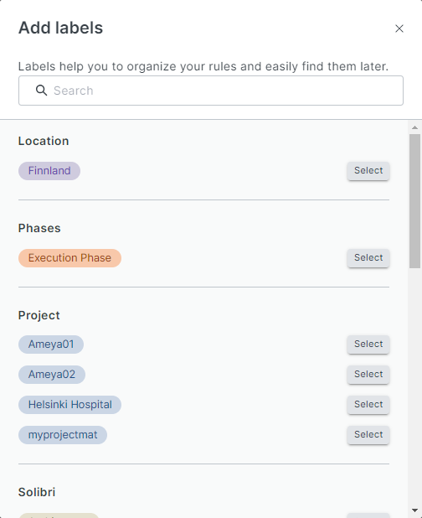The height and width of the screenshot is (518, 422).
Task: Click the vertical scrollbar thumb
Action: [414, 201]
